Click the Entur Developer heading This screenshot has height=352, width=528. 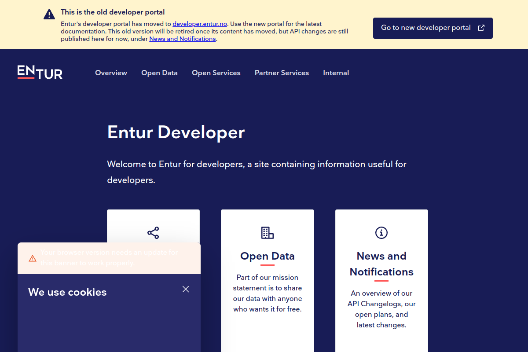176,132
